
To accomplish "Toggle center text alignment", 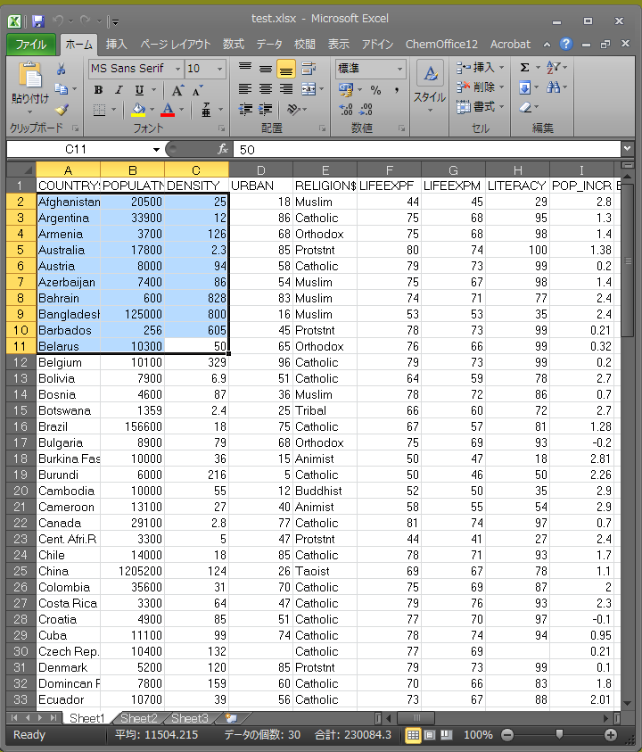I will (265, 88).
